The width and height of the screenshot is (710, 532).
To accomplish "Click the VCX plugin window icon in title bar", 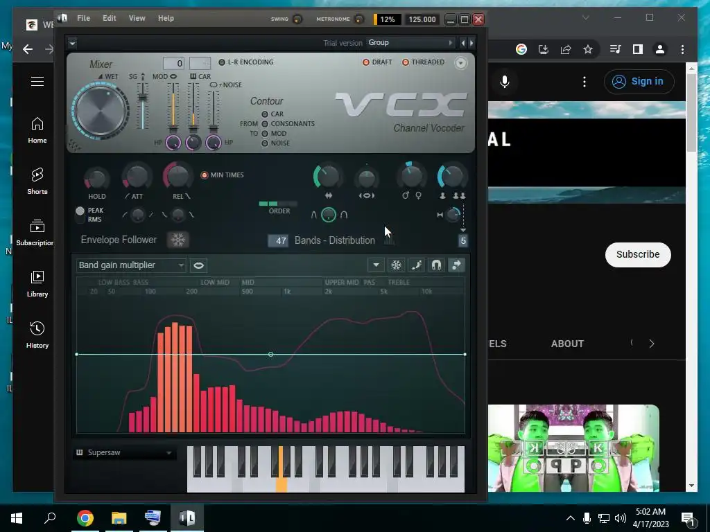I will click(62, 18).
